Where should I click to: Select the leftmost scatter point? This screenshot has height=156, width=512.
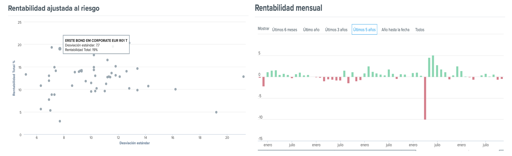[x=26, y=74]
